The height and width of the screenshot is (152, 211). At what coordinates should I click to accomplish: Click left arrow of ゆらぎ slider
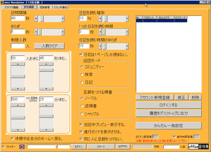pos(36,32)
